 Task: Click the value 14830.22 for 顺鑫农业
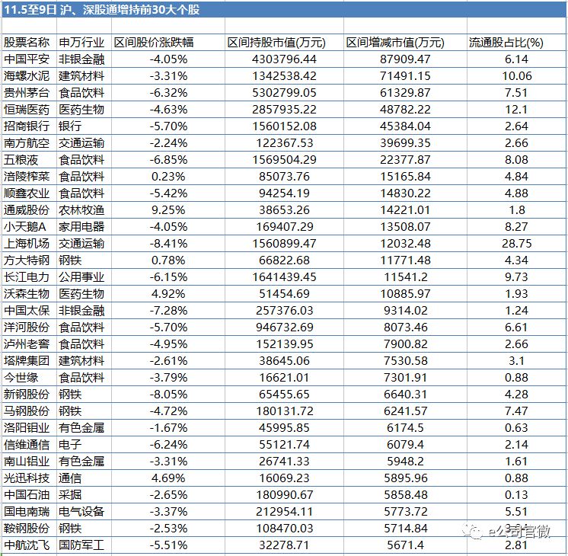point(405,193)
